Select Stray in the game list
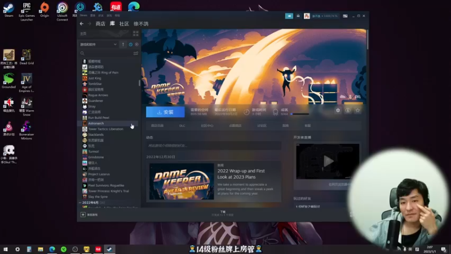This screenshot has height=254, width=451. coord(92,107)
